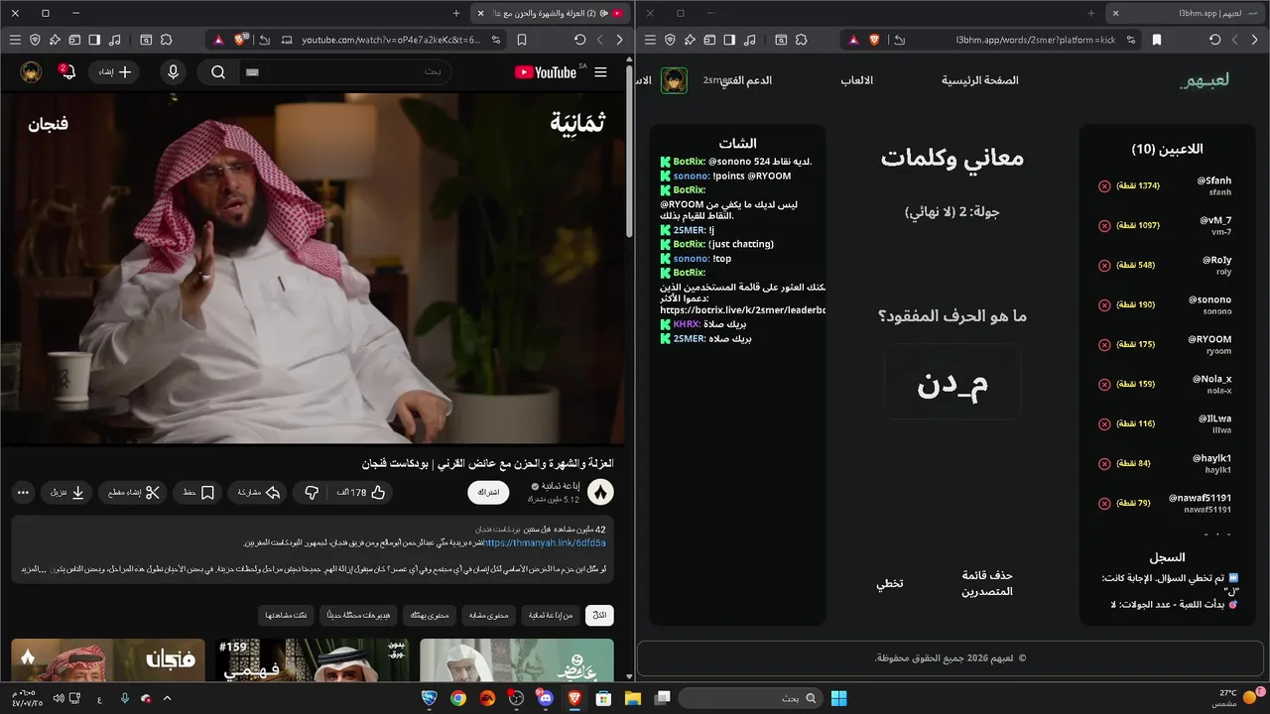Select the محتوى يهمّك chip
The image size is (1270, 714).
(x=430, y=616)
